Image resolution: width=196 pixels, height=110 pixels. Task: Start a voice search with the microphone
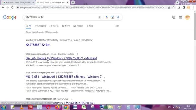pos(107,17)
